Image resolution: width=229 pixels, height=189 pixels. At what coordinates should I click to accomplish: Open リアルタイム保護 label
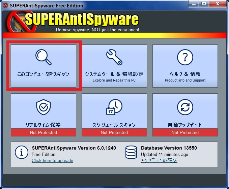pos(43,125)
